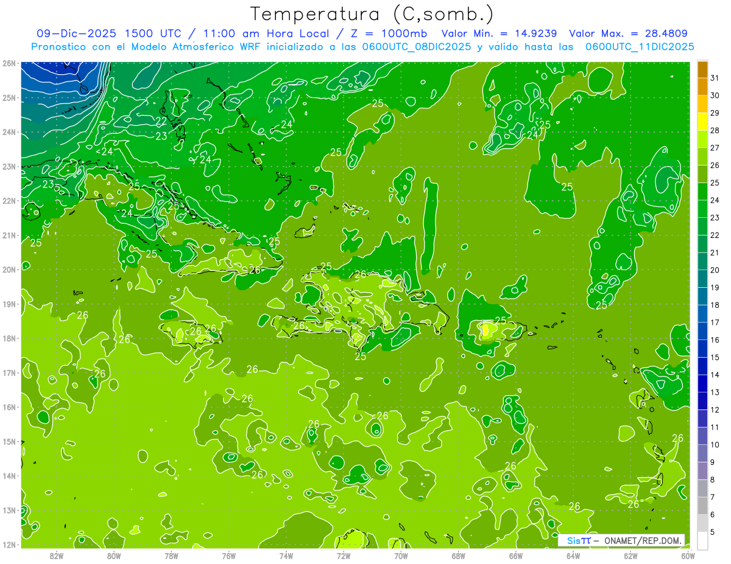Pick the colorbar swatch between 27 and 28
The image size is (731, 564).
pyautogui.click(x=702, y=139)
